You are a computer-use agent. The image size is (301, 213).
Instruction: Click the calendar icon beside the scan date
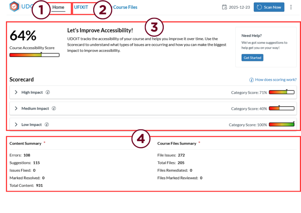coord(224,7)
